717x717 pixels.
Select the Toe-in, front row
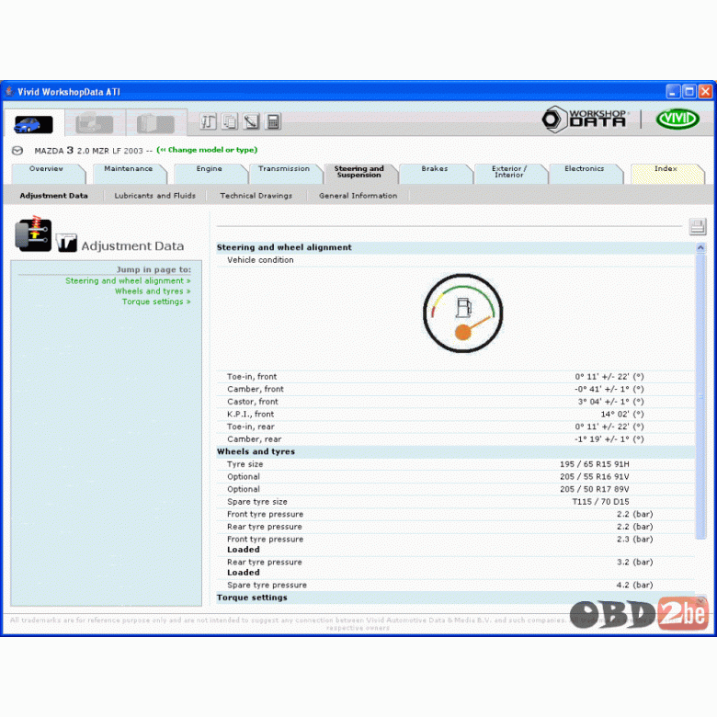(455, 377)
